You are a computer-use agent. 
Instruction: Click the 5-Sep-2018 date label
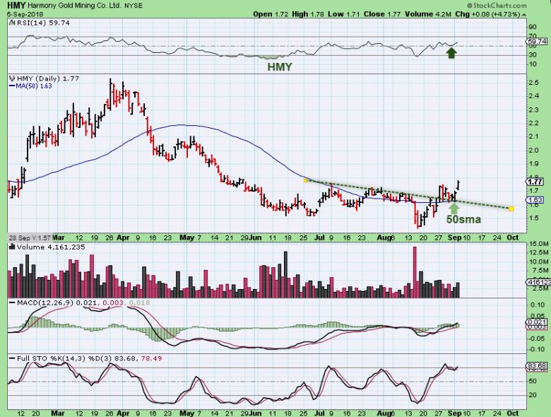tap(25, 14)
